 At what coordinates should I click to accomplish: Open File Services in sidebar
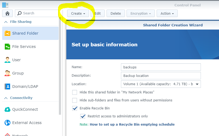[30, 47]
